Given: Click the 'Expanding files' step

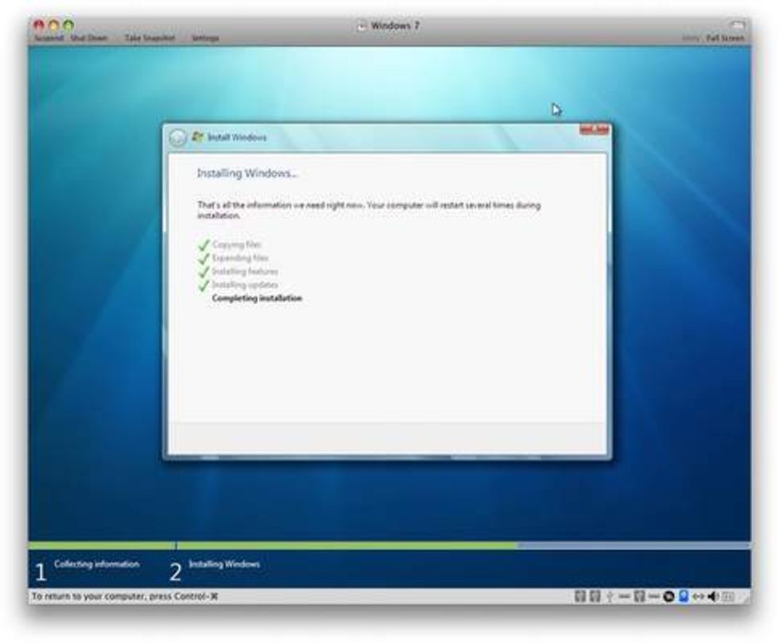Looking at the screenshot, I should (240, 258).
